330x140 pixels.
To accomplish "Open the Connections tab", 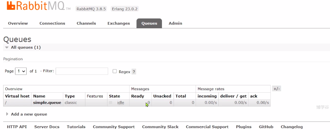I will coord(52,23).
